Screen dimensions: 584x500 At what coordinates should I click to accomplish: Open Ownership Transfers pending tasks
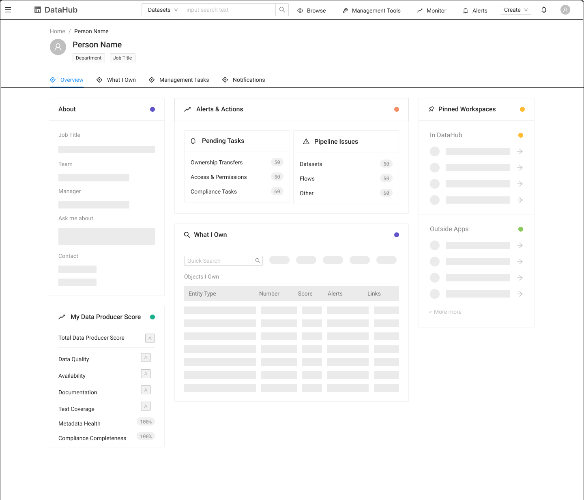pos(237,162)
